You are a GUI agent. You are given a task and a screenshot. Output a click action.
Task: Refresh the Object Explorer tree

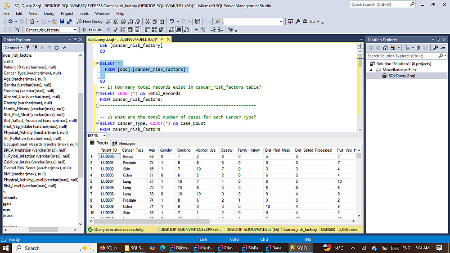(x=57, y=48)
